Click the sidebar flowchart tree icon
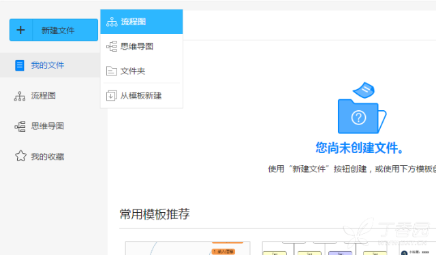 click(20, 96)
